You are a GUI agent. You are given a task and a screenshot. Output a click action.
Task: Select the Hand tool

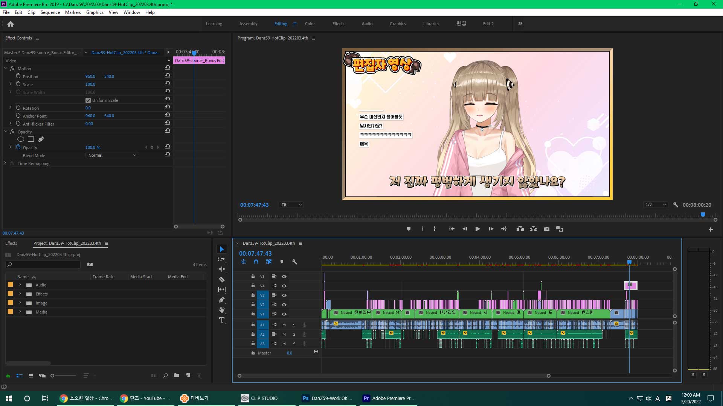[x=222, y=310]
